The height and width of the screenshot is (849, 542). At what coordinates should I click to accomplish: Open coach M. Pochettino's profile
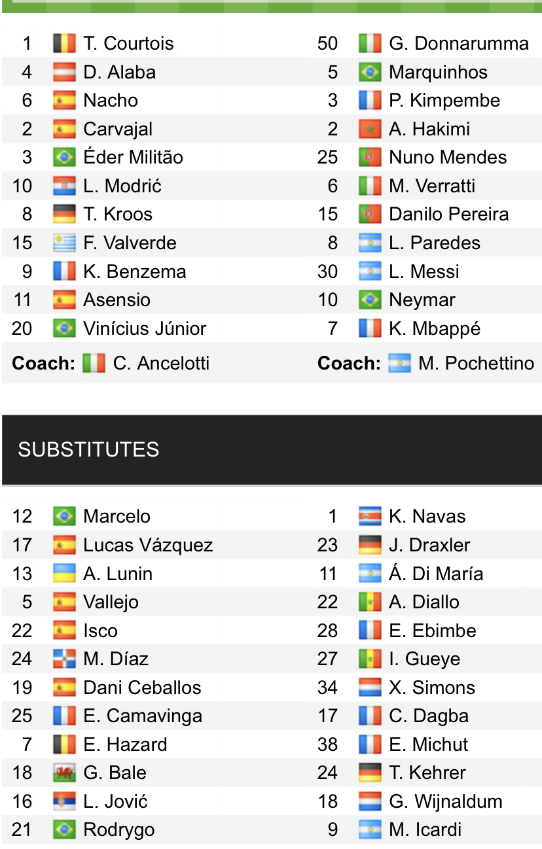point(476,363)
